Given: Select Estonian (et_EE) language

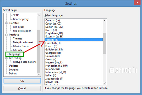Looking at the screenshot, I should click(74, 37).
